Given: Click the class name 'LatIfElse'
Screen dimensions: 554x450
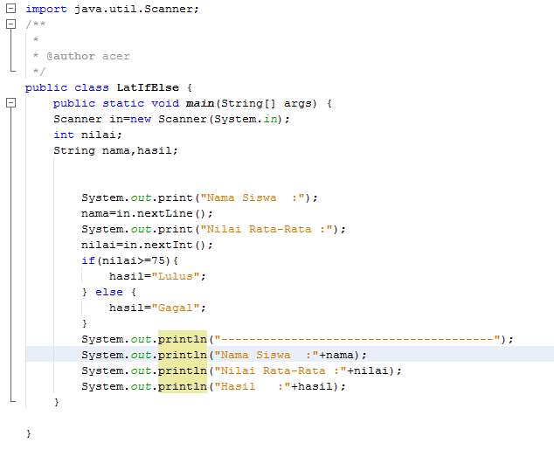Looking at the screenshot, I should (x=148, y=87).
